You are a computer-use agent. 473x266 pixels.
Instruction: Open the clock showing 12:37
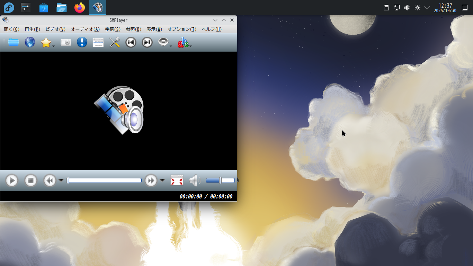click(x=445, y=8)
